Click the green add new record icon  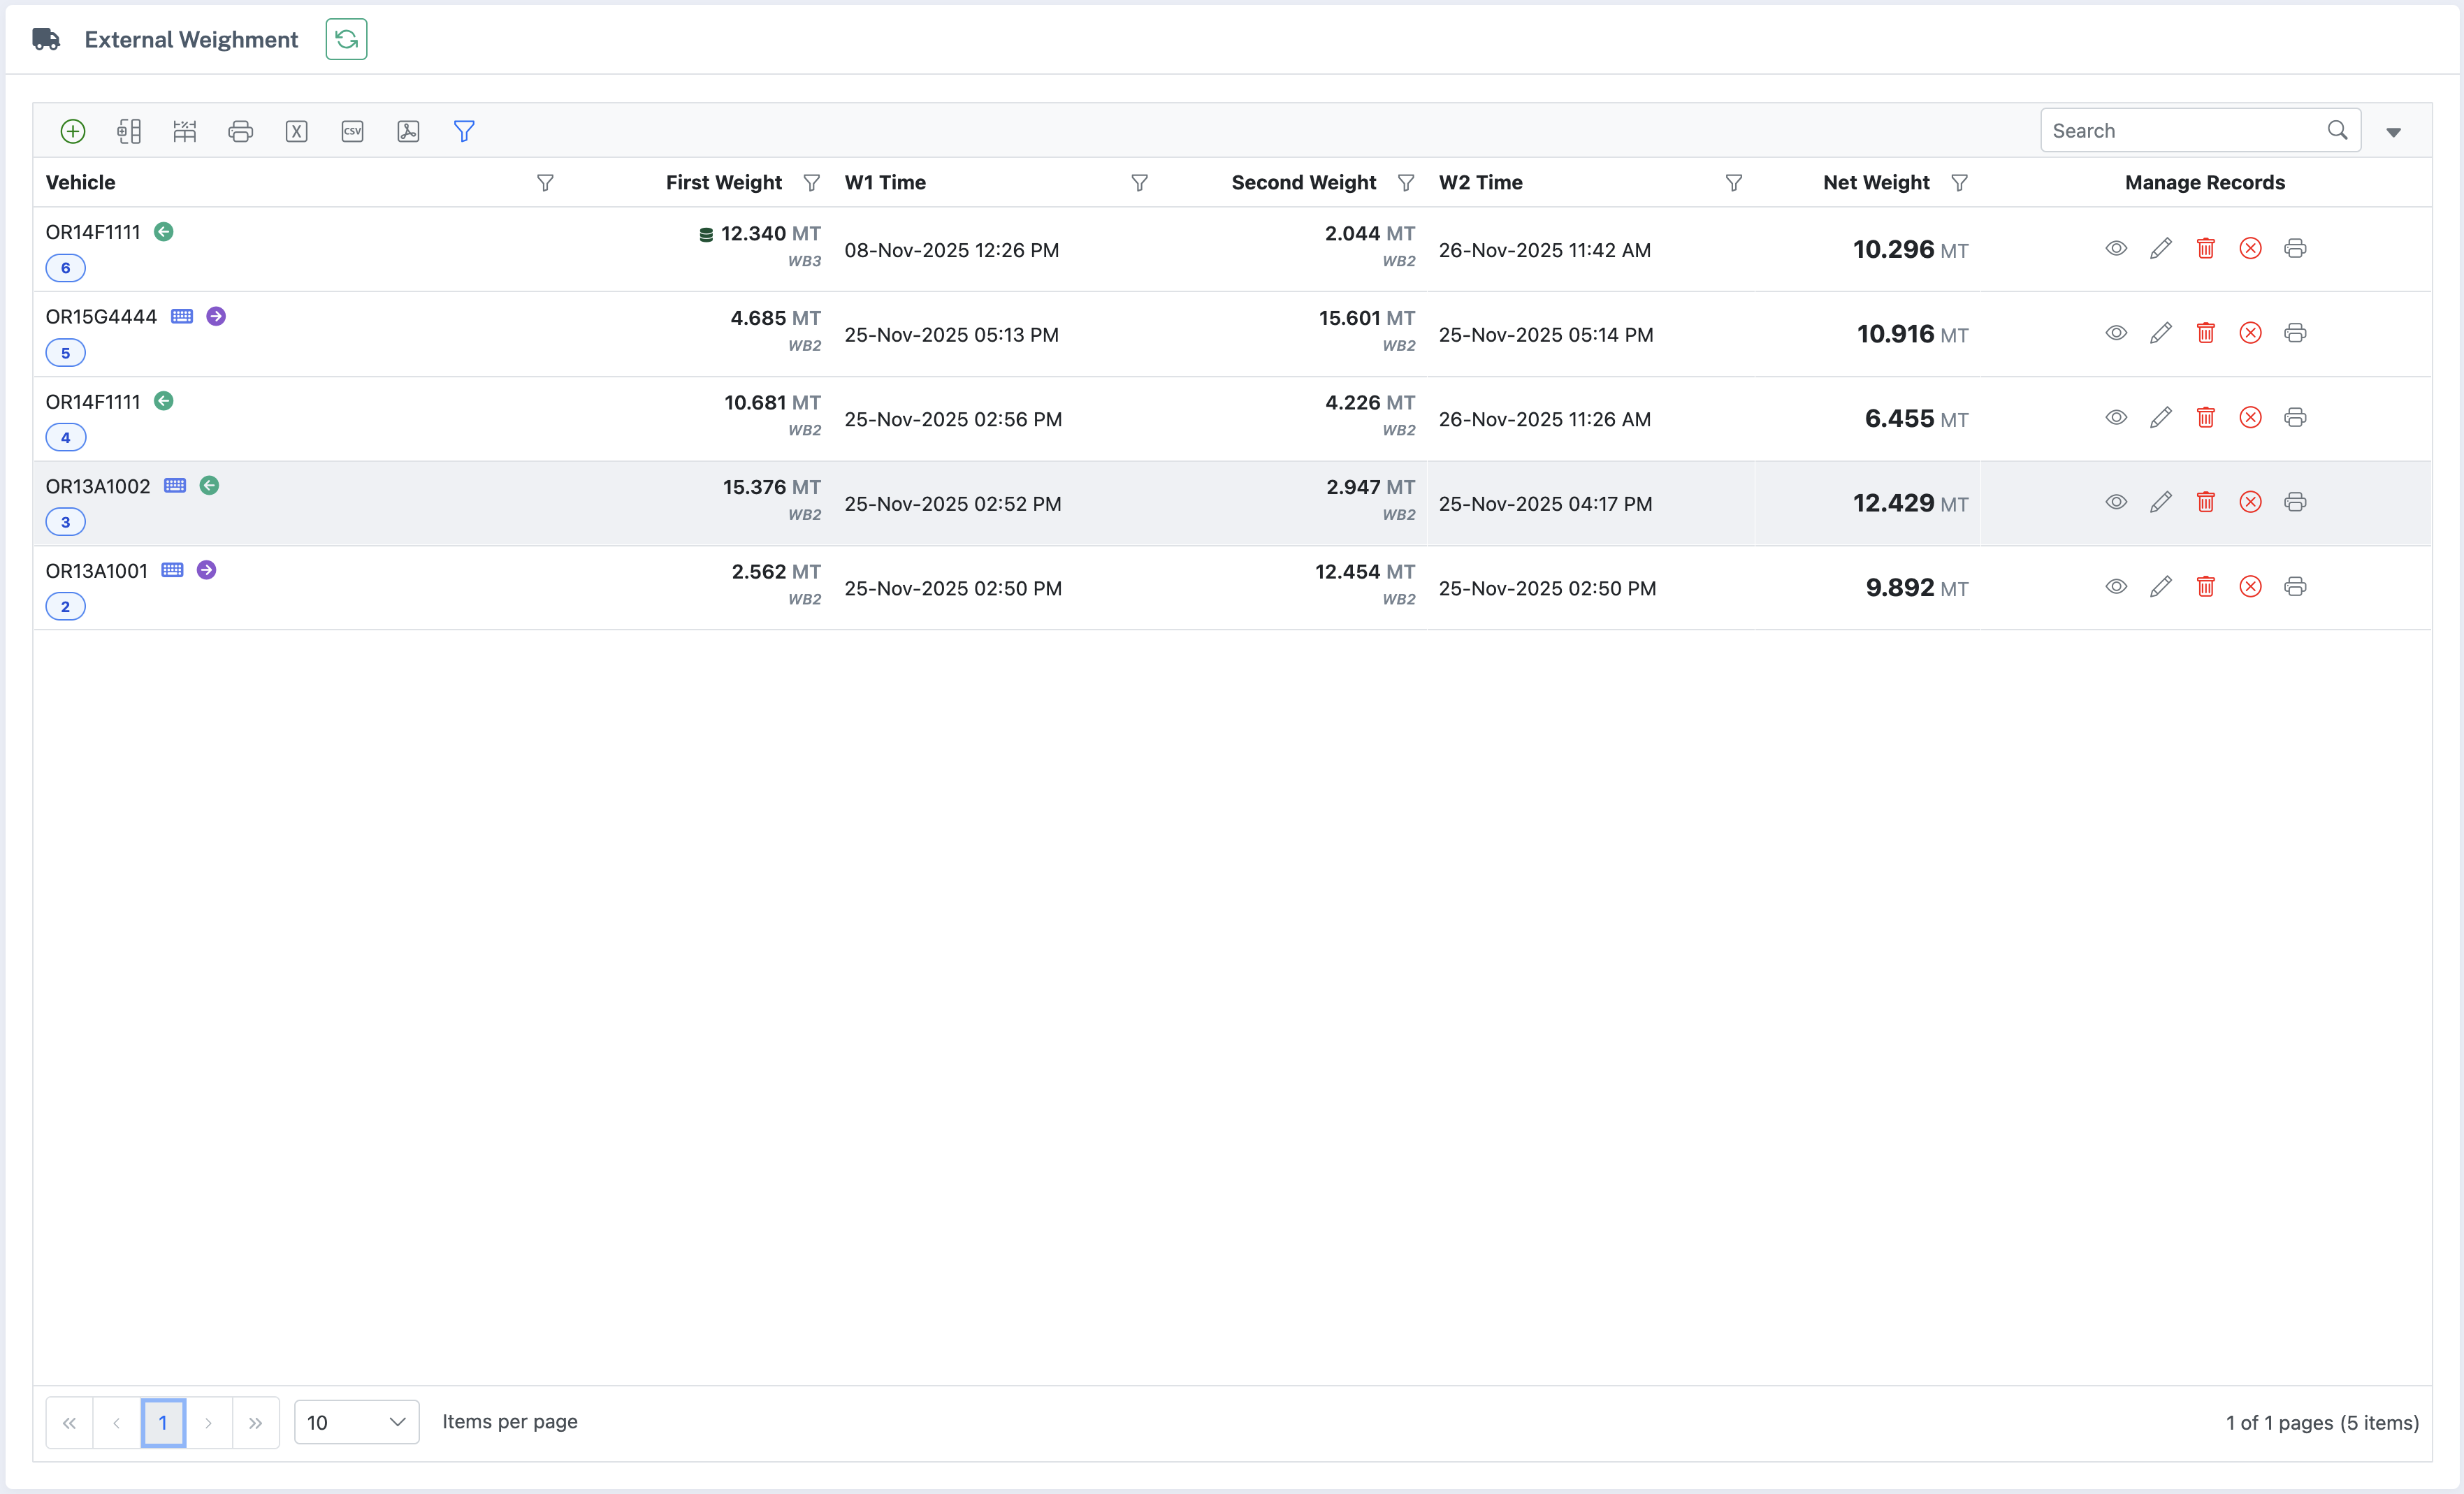[73, 131]
